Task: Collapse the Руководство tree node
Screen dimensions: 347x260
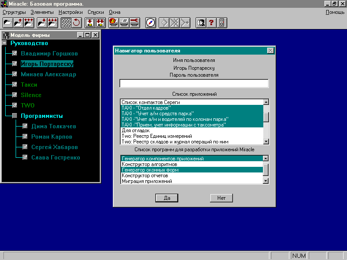Action: 4,43
